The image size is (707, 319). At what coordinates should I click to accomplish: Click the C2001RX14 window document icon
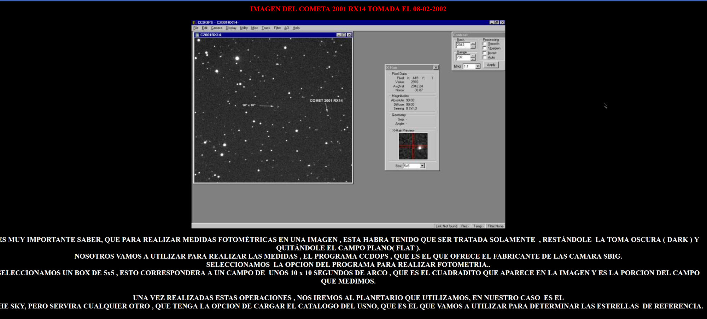point(197,35)
